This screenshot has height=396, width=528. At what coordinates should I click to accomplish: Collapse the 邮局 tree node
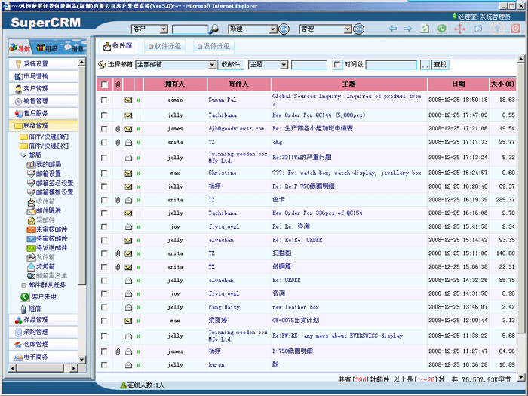[x=23, y=155]
